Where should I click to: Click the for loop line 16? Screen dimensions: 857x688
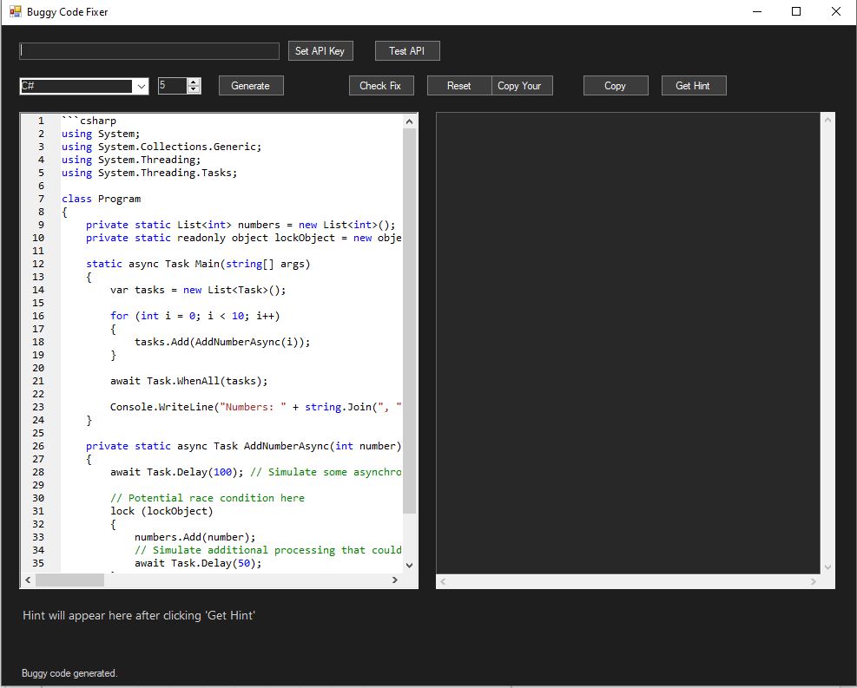pos(195,316)
